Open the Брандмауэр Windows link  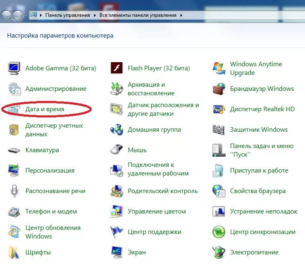coord(262,89)
